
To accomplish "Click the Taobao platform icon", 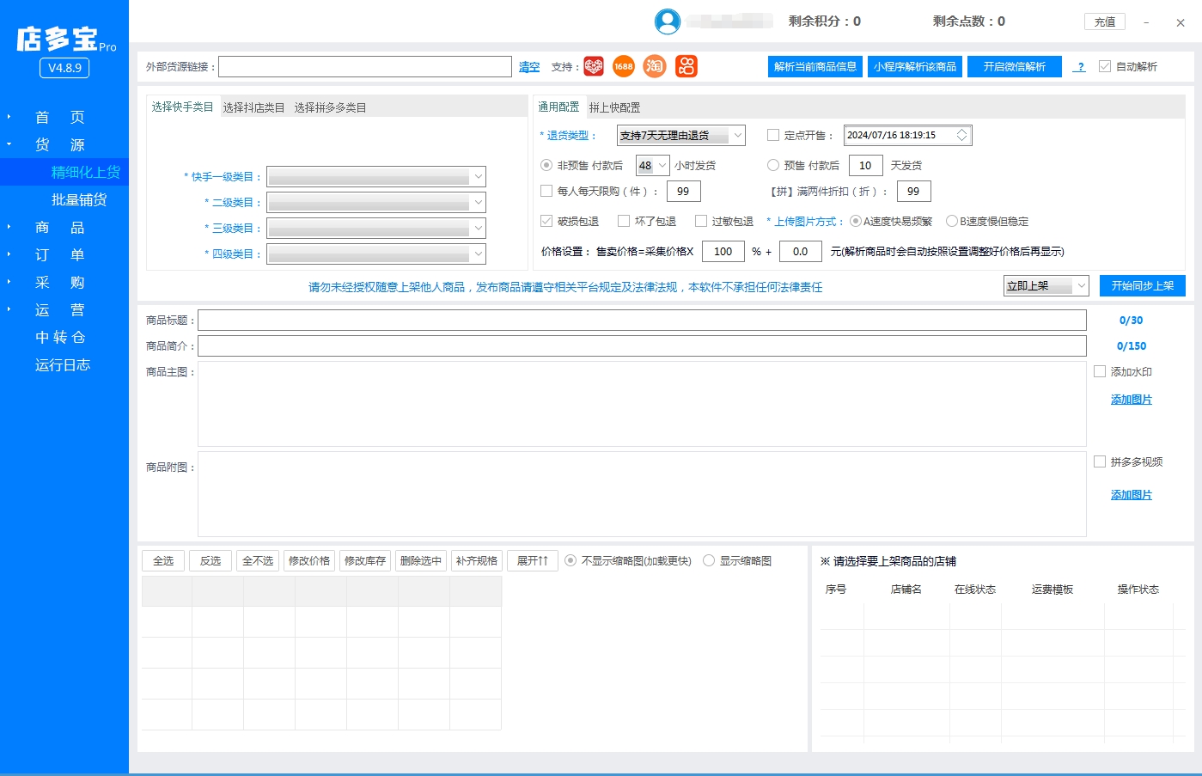I will tap(655, 66).
